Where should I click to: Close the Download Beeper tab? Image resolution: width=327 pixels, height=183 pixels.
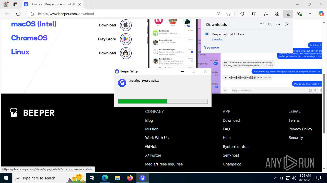pos(79,4)
